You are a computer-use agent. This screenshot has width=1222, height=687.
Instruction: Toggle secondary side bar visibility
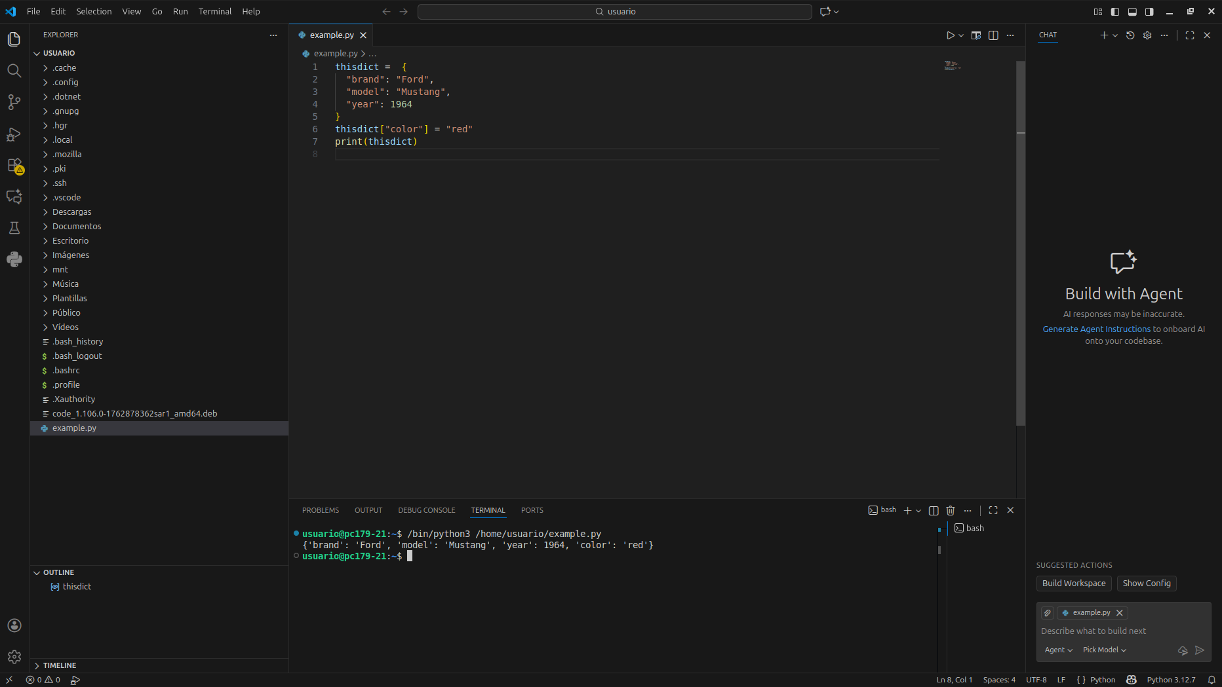coord(1149,12)
